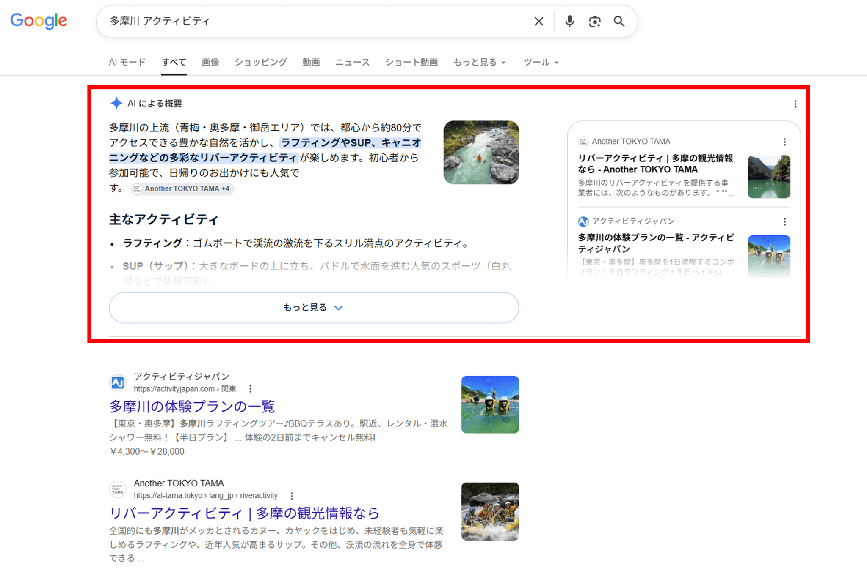Click the river rafting image in AI overview

coord(481,153)
